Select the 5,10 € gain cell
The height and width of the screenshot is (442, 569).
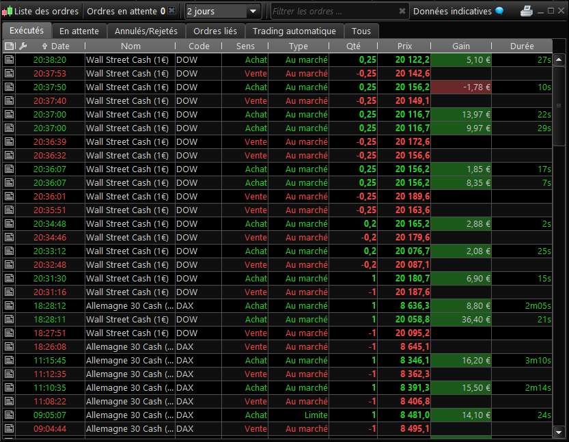point(461,60)
